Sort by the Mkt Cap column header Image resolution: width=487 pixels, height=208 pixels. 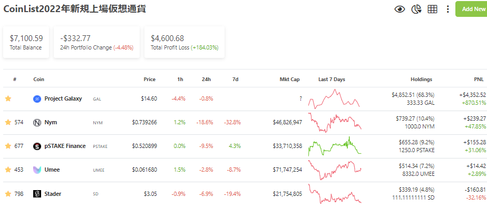[x=289, y=80]
